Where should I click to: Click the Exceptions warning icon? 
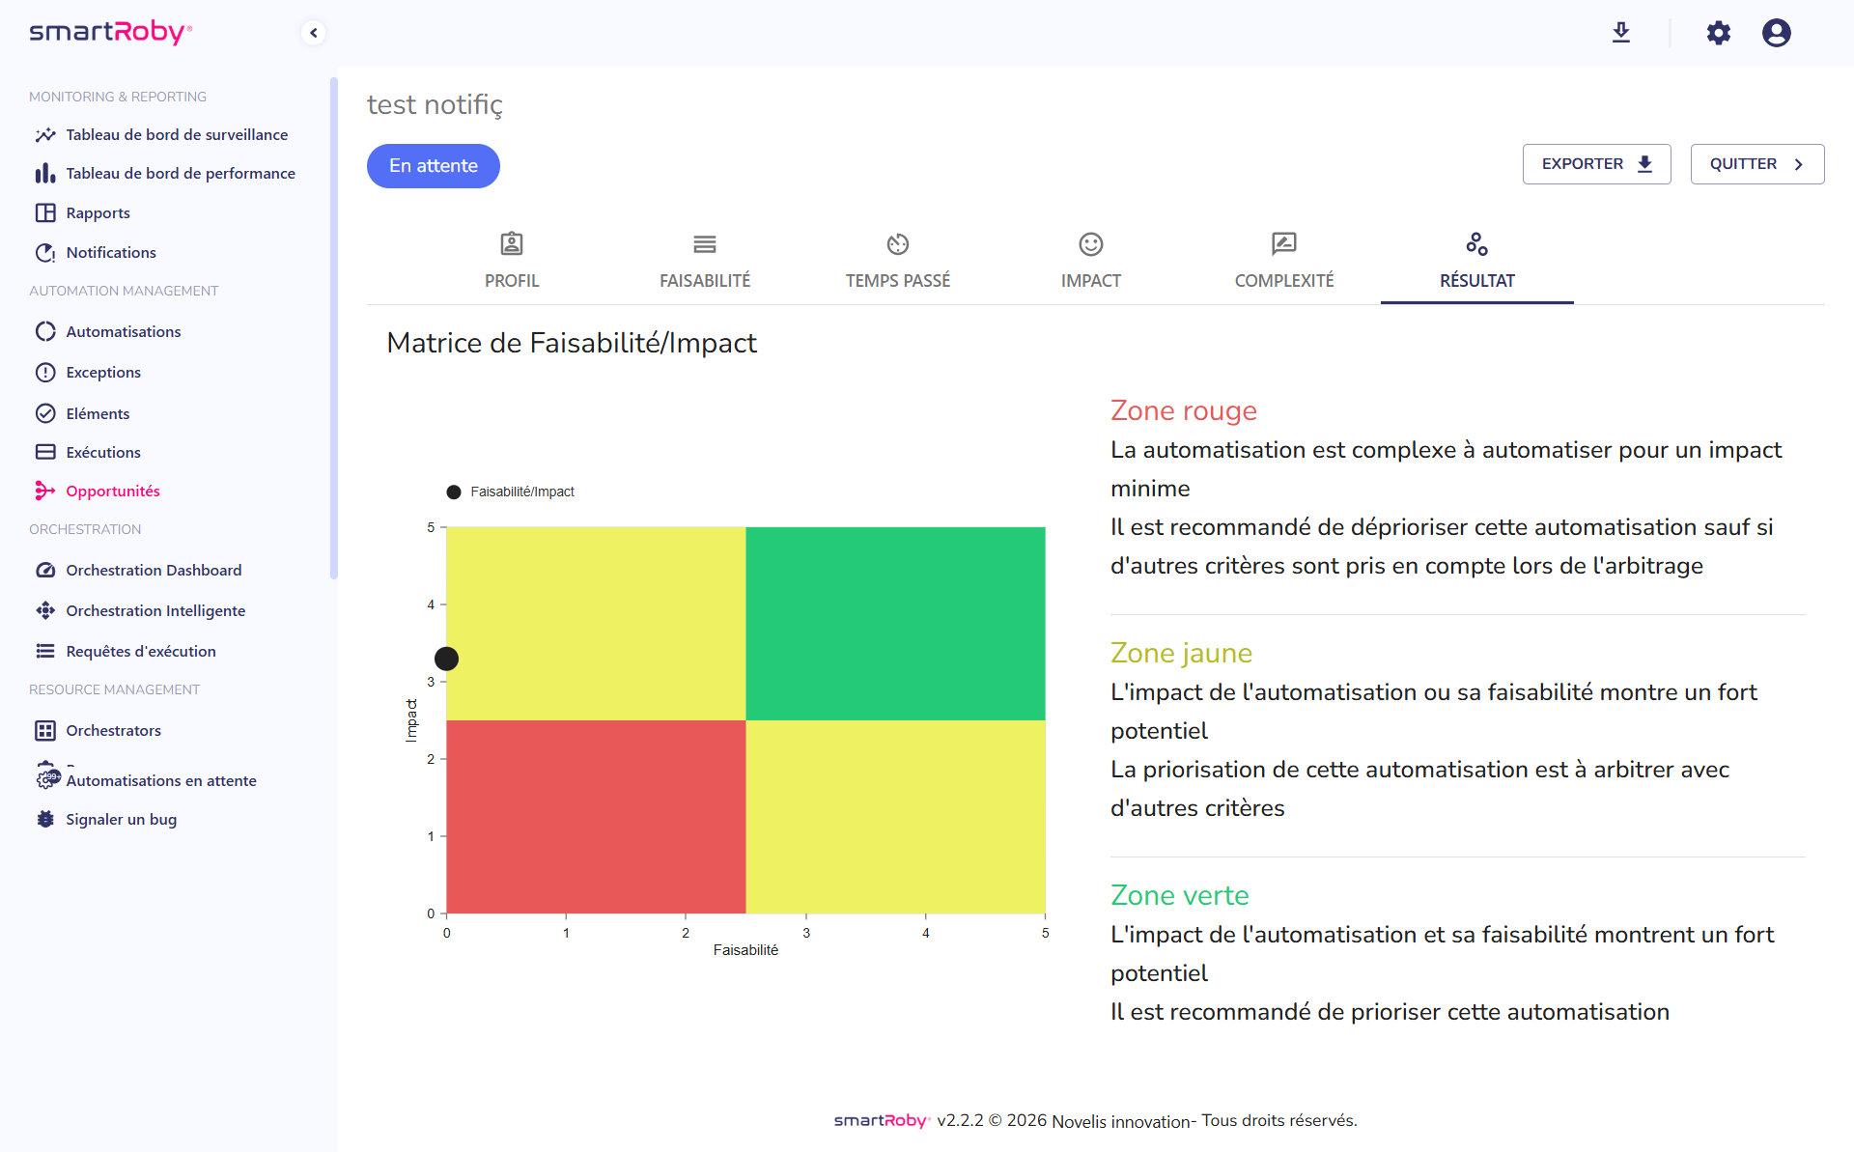pos(45,372)
